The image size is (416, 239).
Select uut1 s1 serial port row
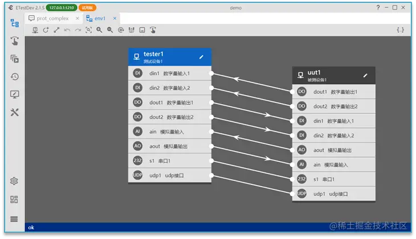click(x=334, y=179)
